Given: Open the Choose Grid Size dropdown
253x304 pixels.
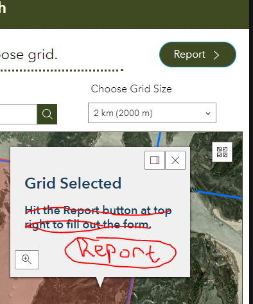Looking at the screenshot, I should (152, 113).
